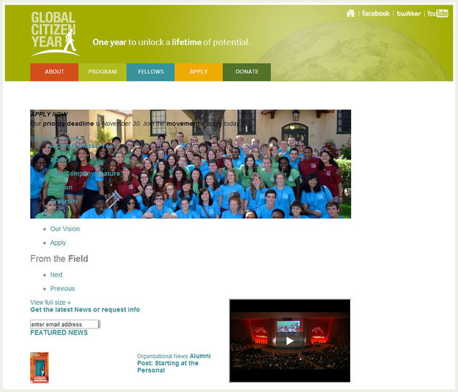Open the featured news thumbnail image

[39, 368]
